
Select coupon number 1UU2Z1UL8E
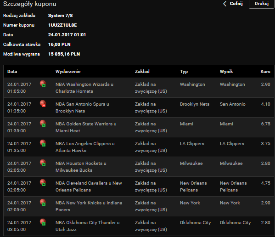pyautogui.click(x=62, y=25)
